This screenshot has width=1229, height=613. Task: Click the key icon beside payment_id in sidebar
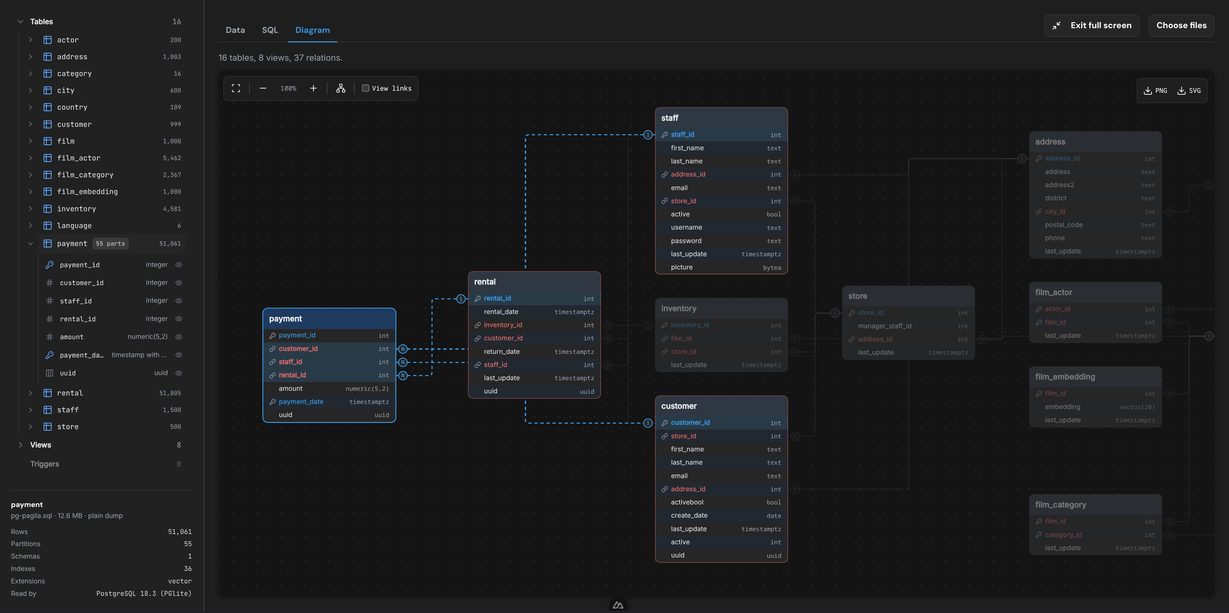[49, 265]
